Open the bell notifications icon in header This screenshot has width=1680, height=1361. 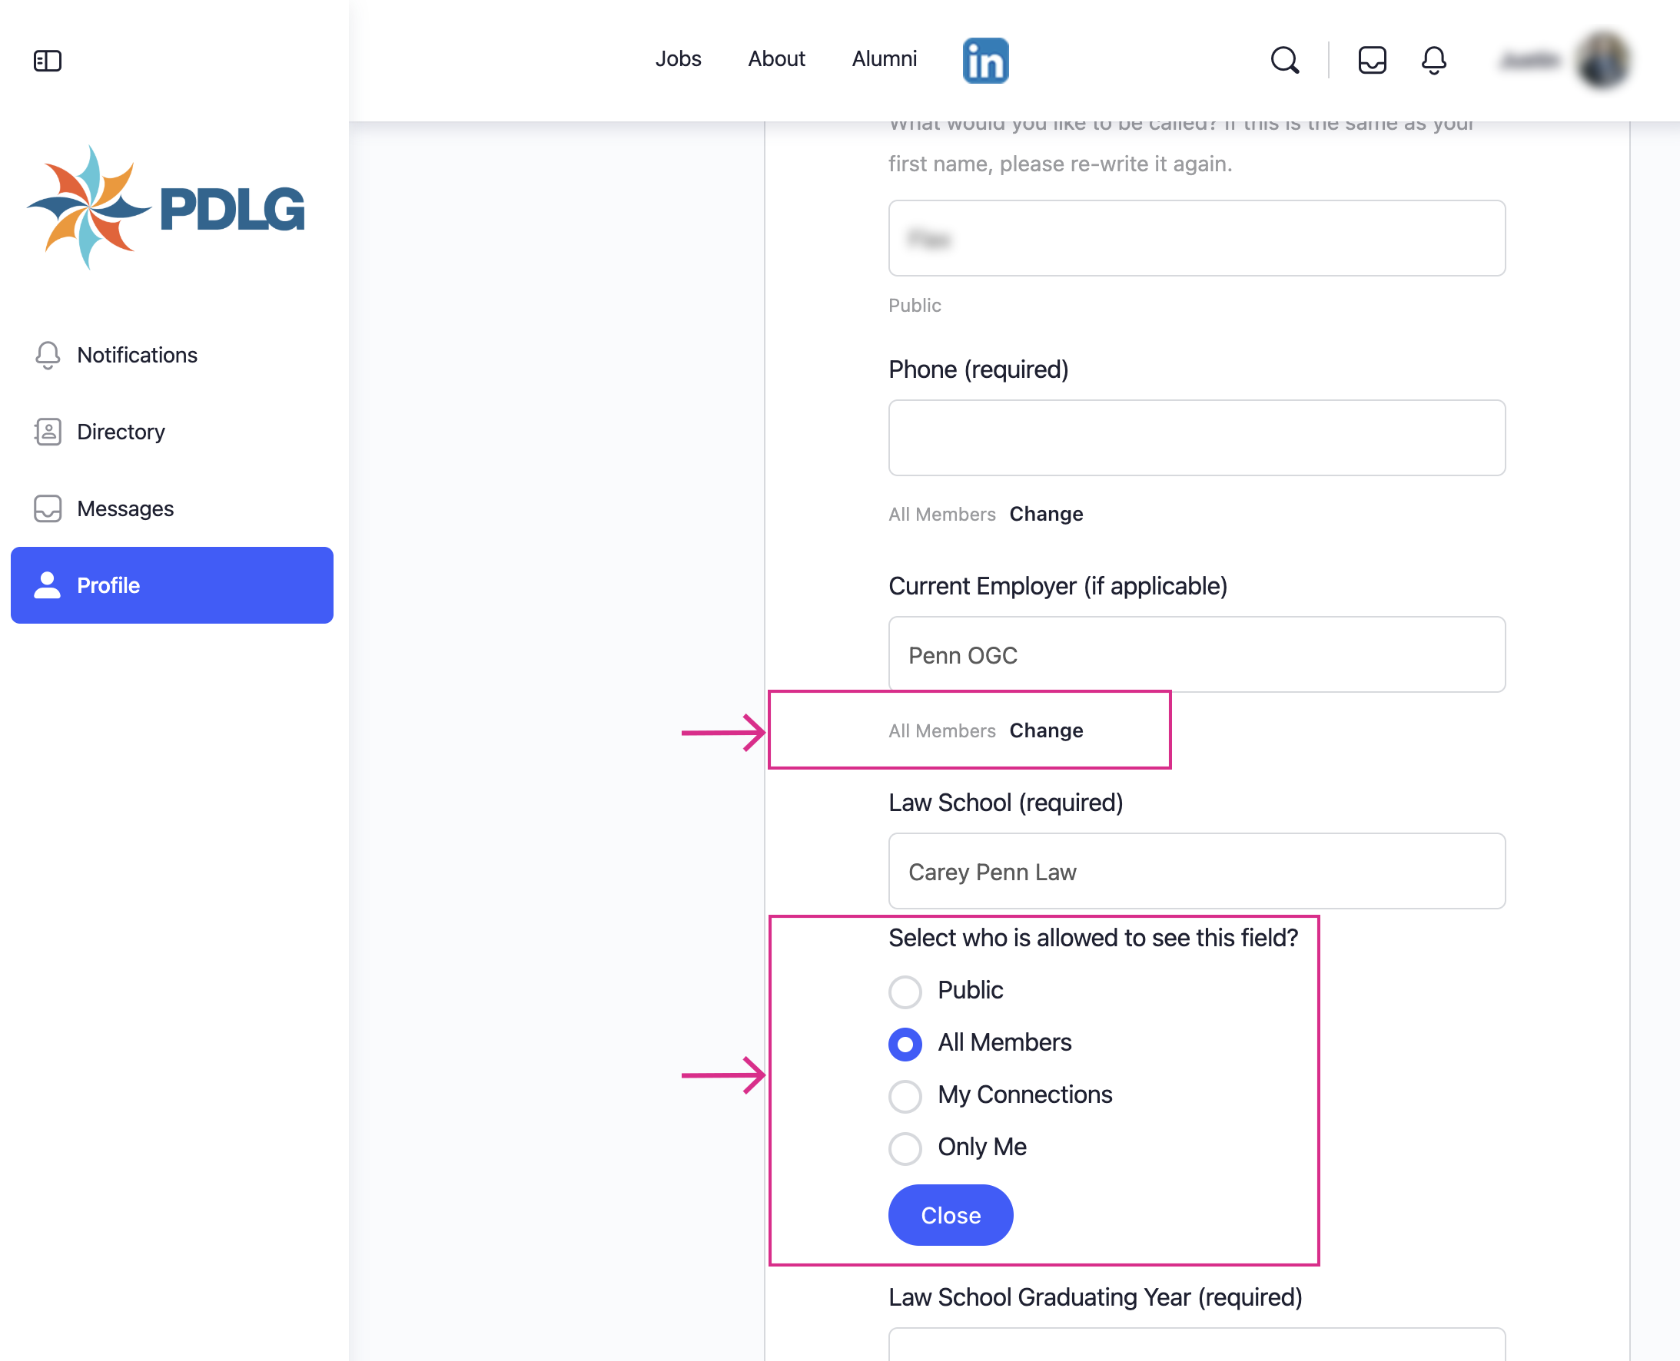[1434, 60]
